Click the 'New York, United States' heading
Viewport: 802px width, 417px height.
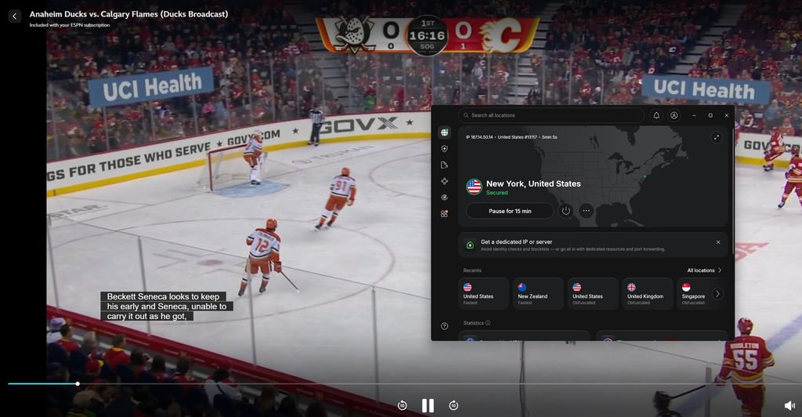tap(533, 183)
